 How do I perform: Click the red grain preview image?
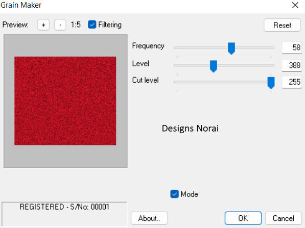point(65,101)
